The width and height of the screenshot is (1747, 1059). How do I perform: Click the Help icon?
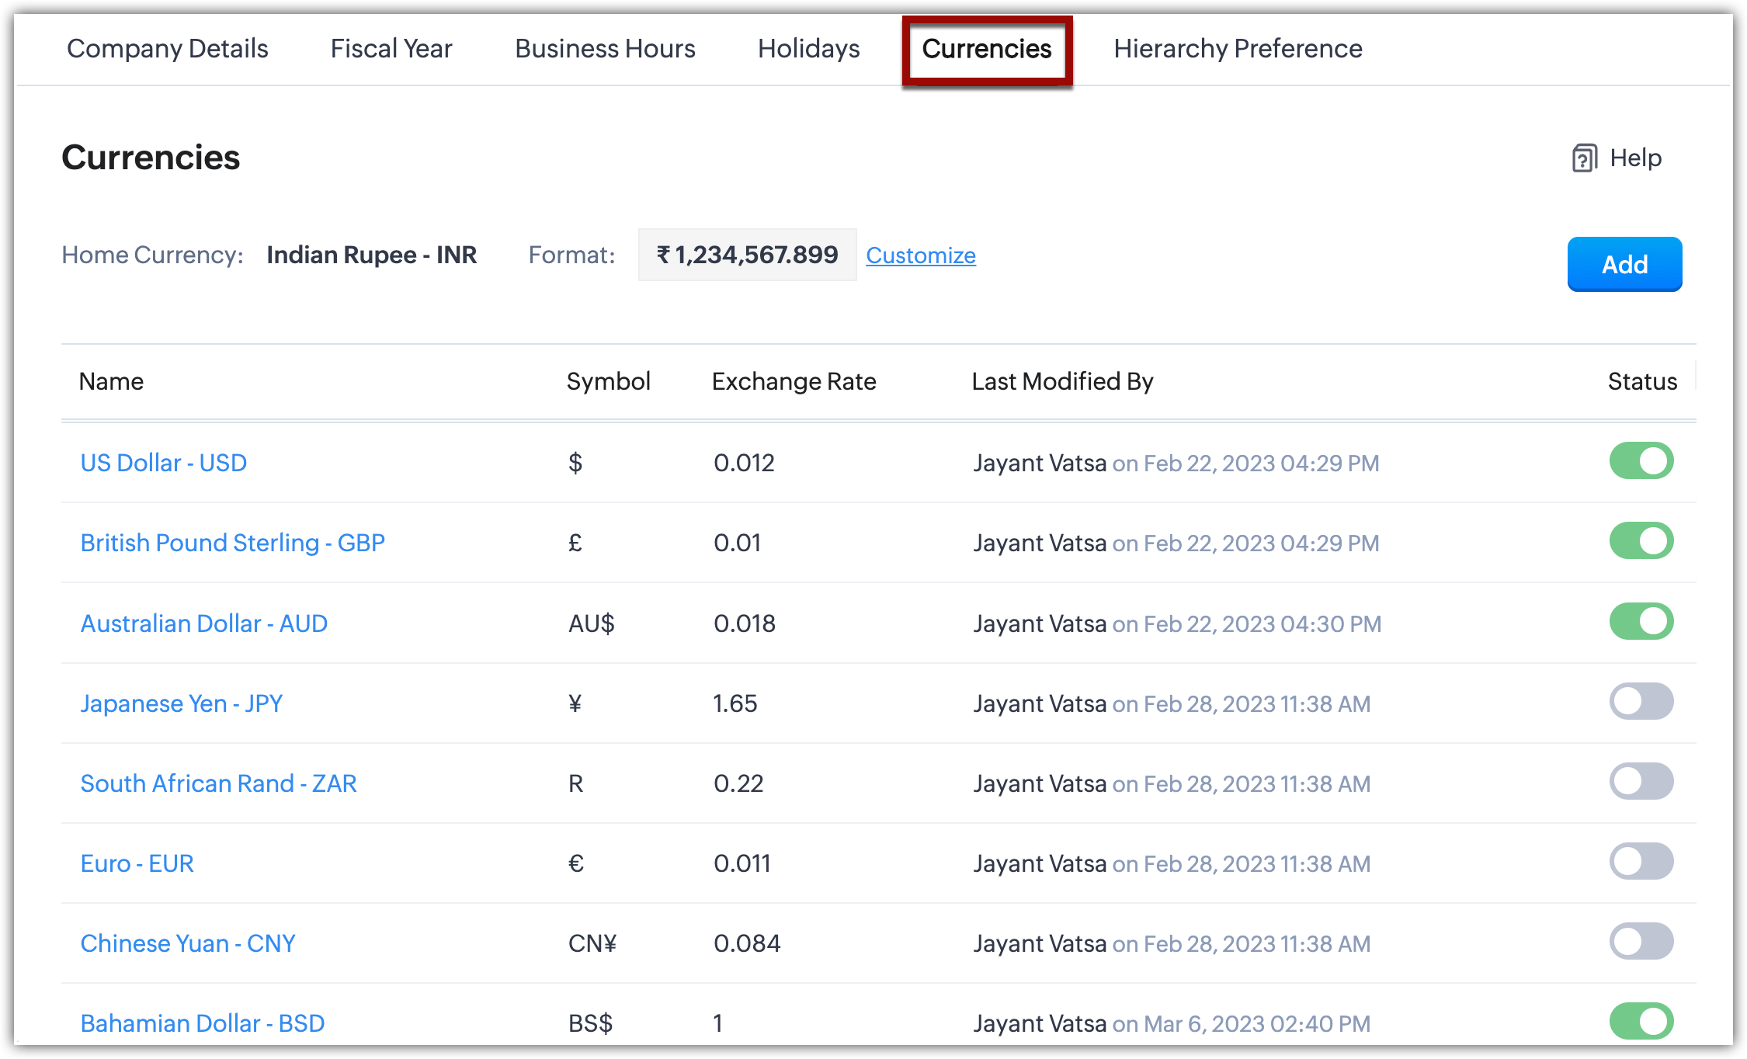click(x=1584, y=158)
